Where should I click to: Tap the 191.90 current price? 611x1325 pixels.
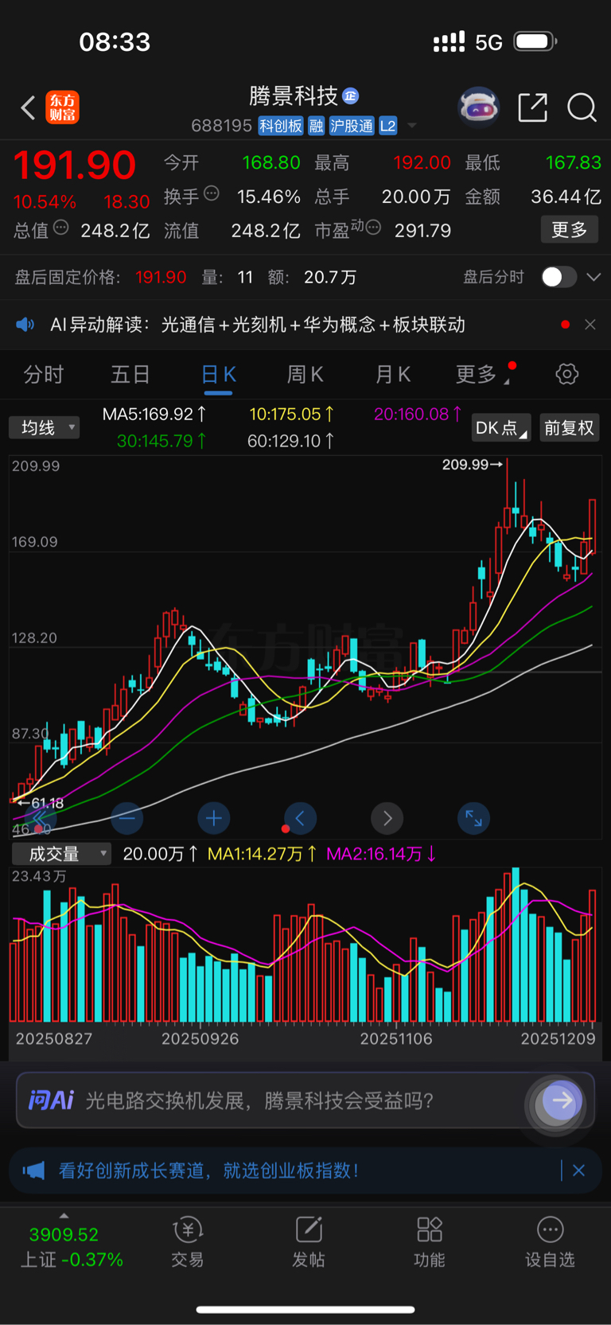[75, 165]
